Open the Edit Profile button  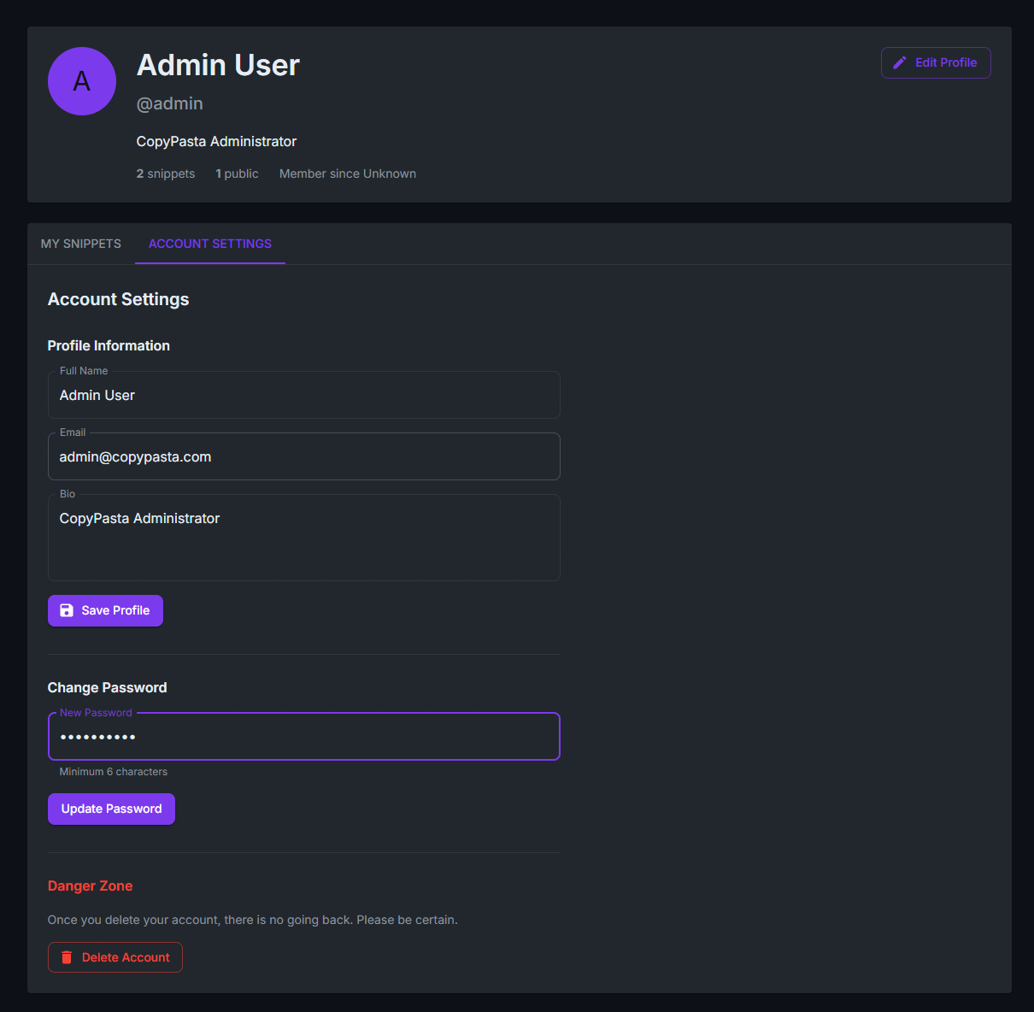click(x=936, y=62)
